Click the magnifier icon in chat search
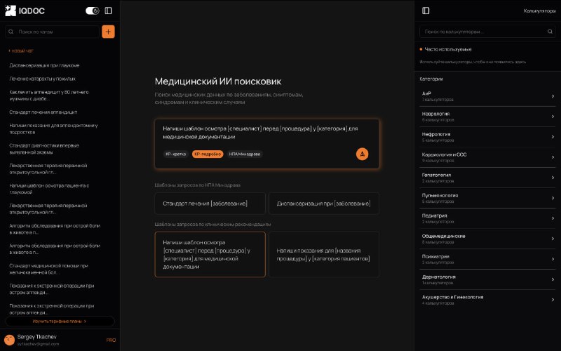The width and height of the screenshot is (561, 351). (x=12, y=32)
